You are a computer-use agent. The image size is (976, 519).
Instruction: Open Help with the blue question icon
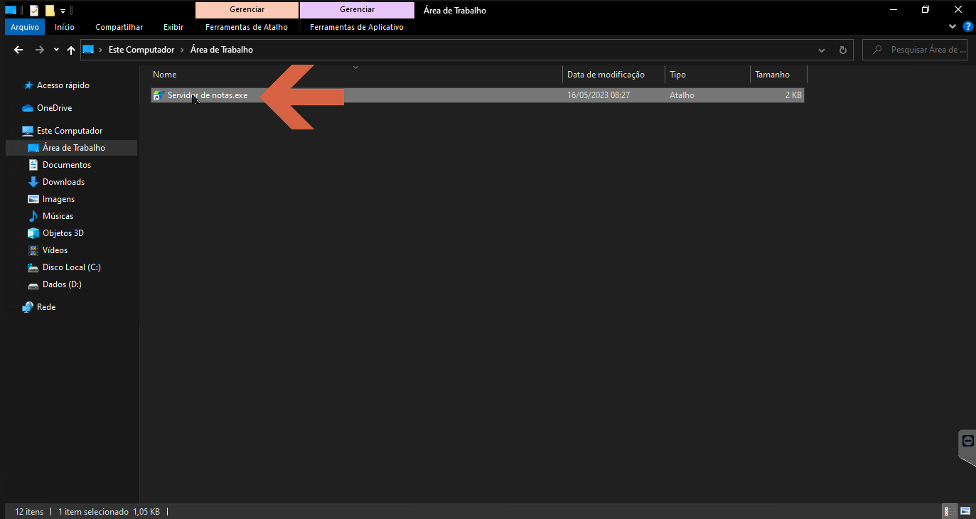pyautogui.click(x=967, y=26)
